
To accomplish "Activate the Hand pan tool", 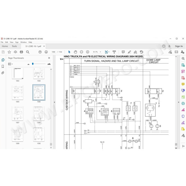I will (x=75, y=52).
